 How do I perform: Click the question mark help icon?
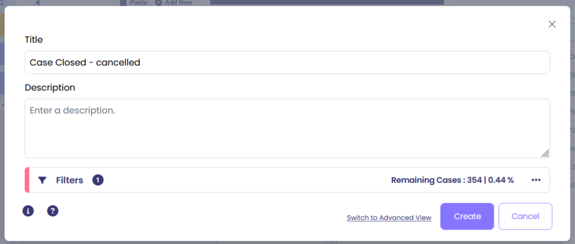[x=53, y=211]
